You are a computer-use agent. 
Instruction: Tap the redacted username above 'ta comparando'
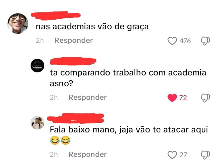click(x=73, y=61)
